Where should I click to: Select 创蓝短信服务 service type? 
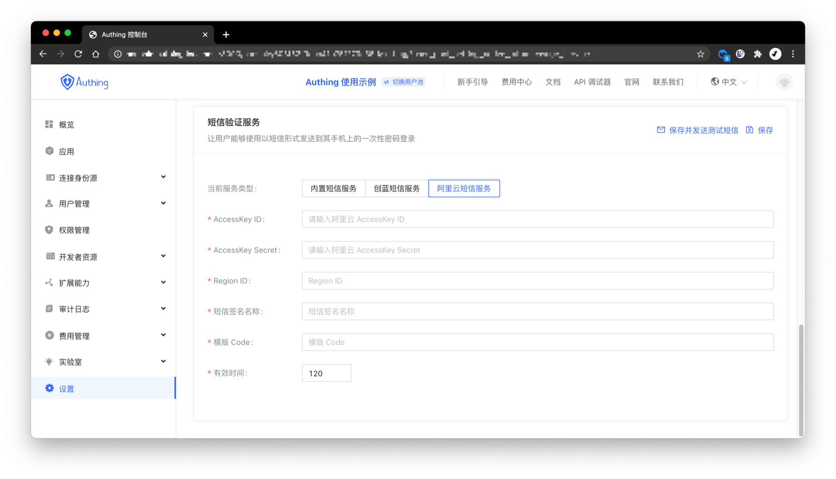[397, 188]
